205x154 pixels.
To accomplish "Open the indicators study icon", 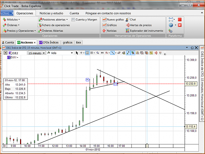I will click(107, 53).
